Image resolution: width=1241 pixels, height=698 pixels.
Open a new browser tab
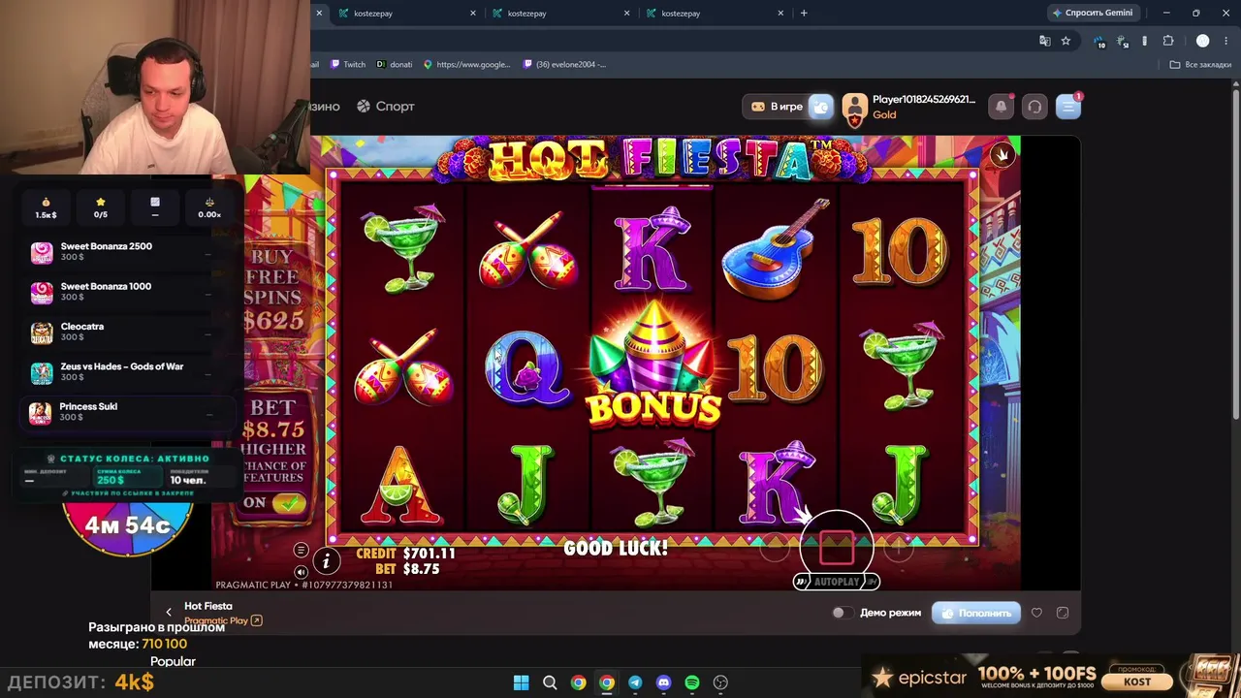point(804,14)
